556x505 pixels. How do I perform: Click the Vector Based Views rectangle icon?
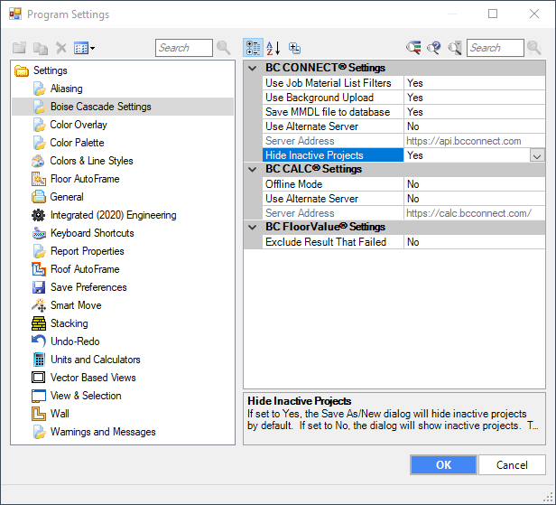38,378
